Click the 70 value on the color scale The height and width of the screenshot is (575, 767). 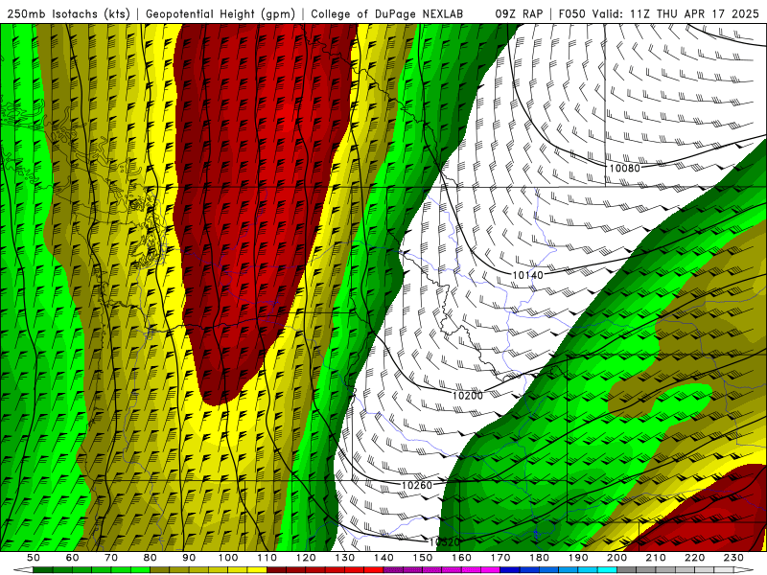click(111, 558)
